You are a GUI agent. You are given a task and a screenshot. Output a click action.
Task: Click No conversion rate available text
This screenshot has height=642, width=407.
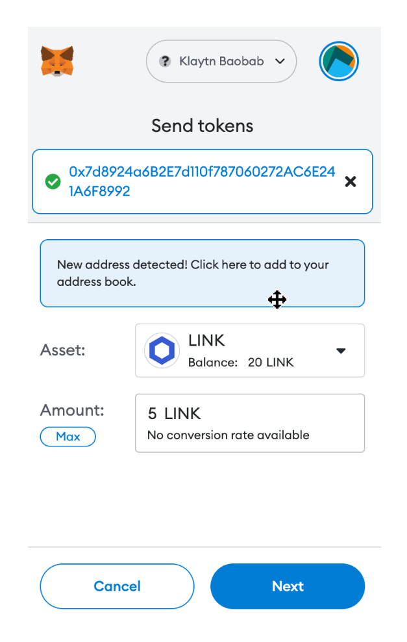coord(228,435)
